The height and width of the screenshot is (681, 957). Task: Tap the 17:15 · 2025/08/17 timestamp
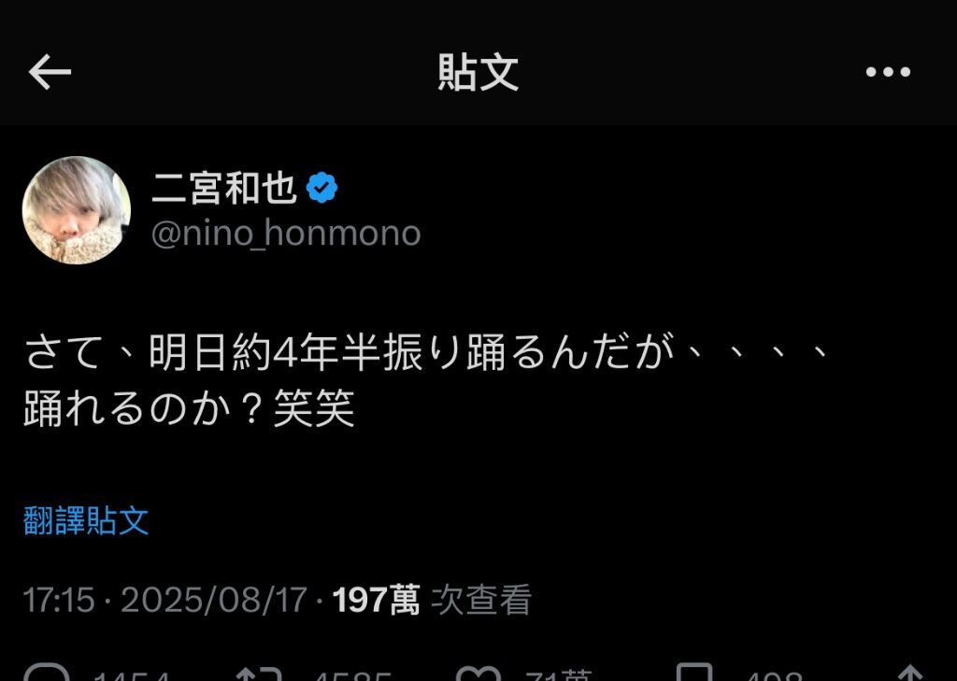pyautogui.click(x=164, y=600)
